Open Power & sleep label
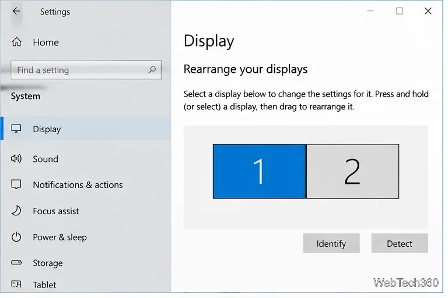This screenshot has width=448, height=298. 60,237
